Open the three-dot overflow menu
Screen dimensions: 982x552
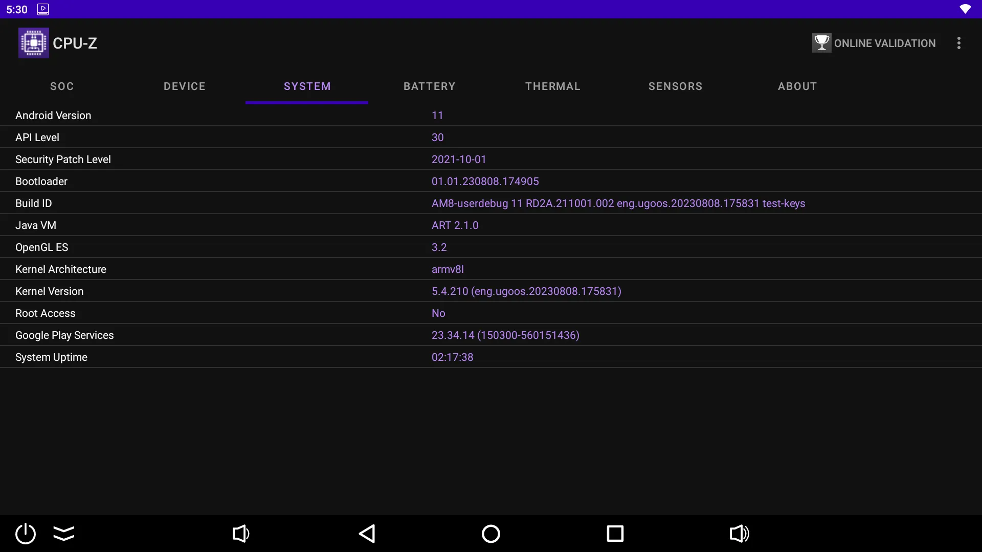(959, 43)
